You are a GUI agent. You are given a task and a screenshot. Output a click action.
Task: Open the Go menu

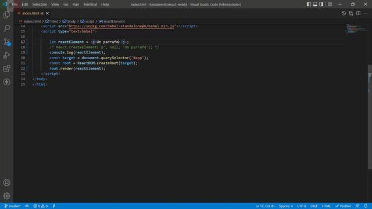(66, 4)
